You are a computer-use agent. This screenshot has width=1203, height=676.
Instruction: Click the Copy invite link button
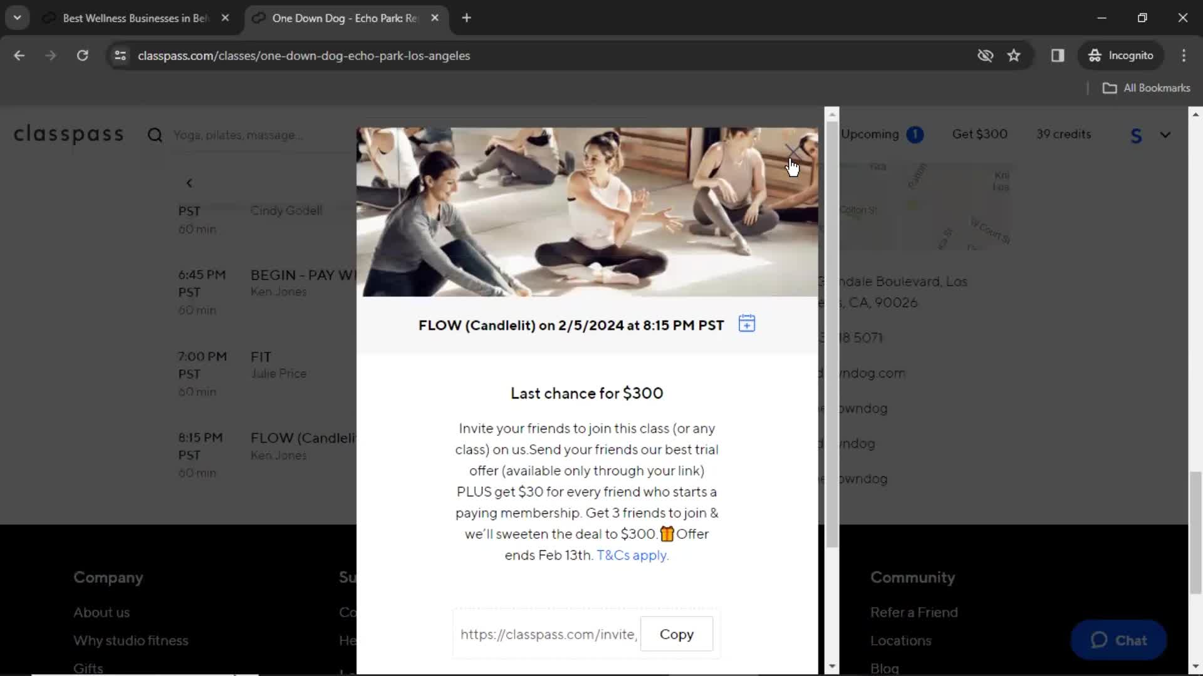coord(677,634)
